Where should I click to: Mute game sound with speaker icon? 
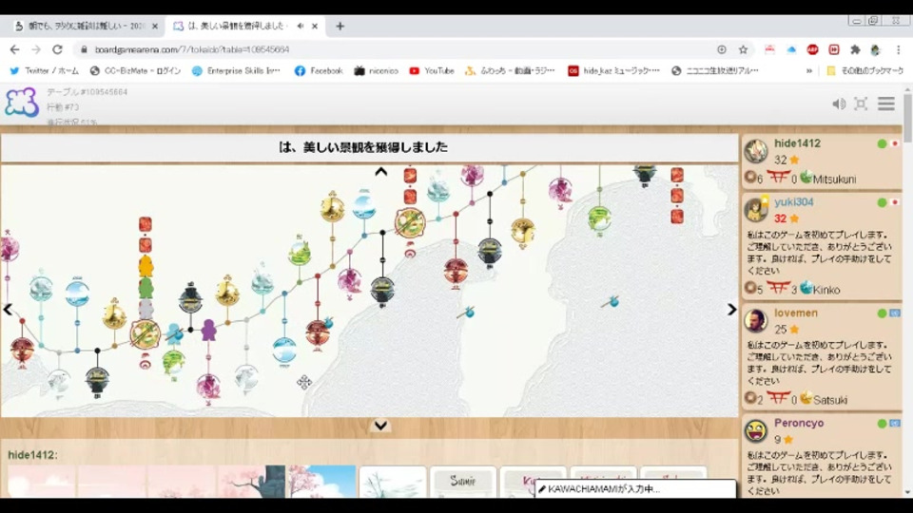pos(839,104)
